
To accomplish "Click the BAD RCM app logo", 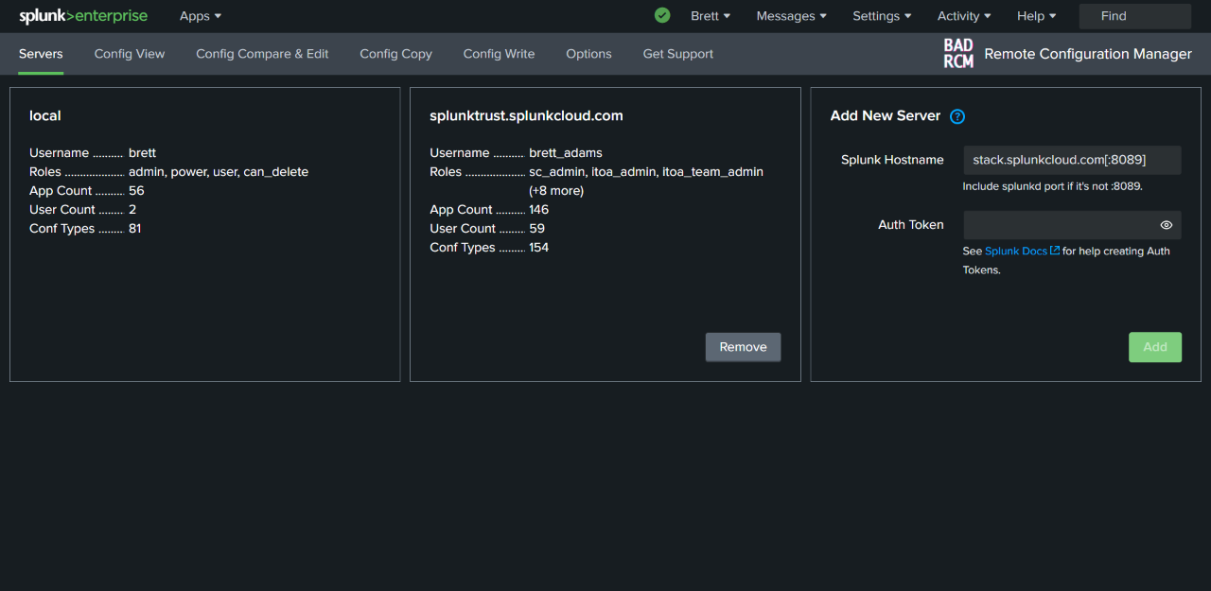I will [958, 54].
